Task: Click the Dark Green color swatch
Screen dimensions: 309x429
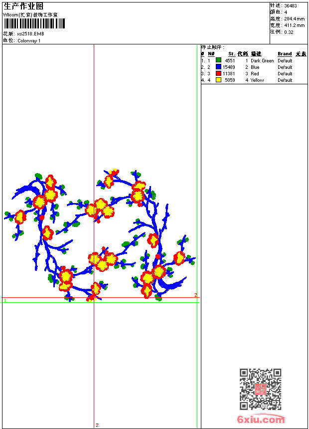Action: click(218, 60)
